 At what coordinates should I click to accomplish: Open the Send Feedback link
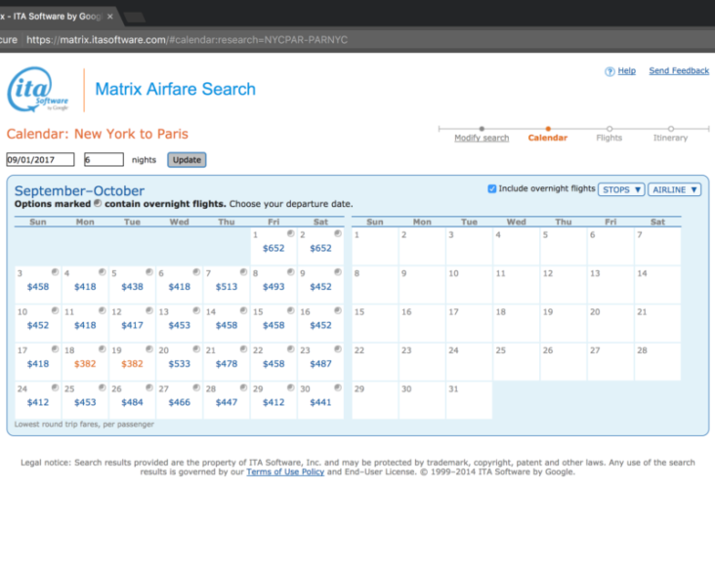tap(679, 71)
